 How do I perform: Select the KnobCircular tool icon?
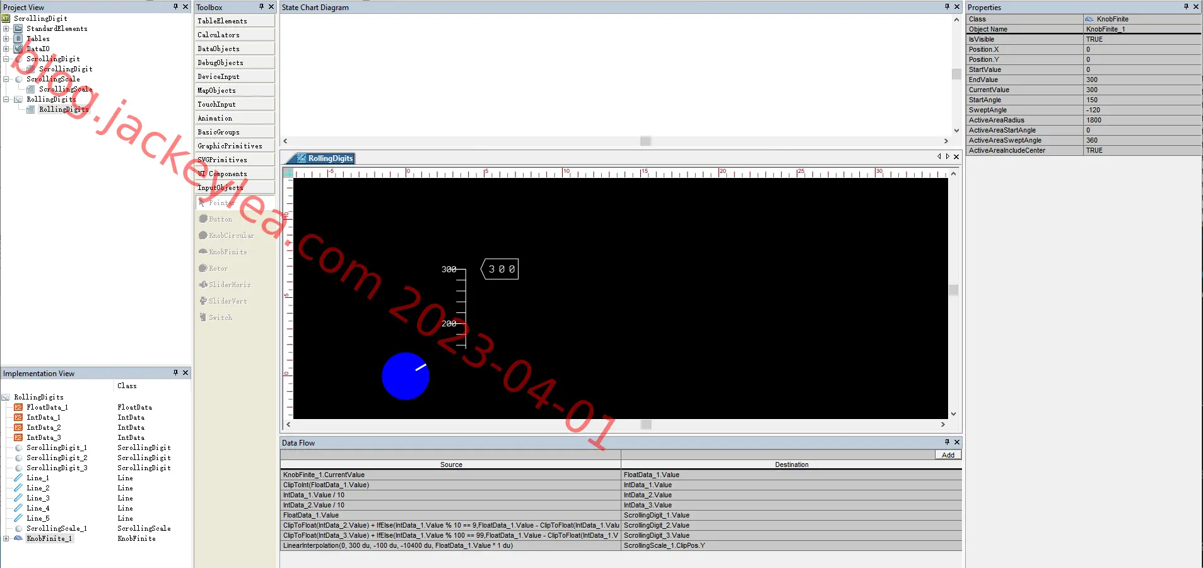[x=203, y=235]
